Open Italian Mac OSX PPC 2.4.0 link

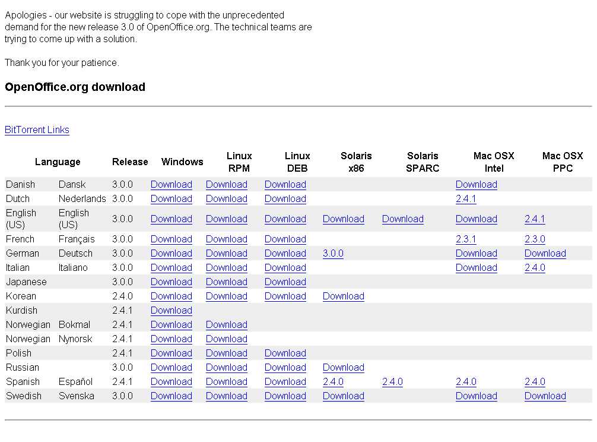coord(535,268)
